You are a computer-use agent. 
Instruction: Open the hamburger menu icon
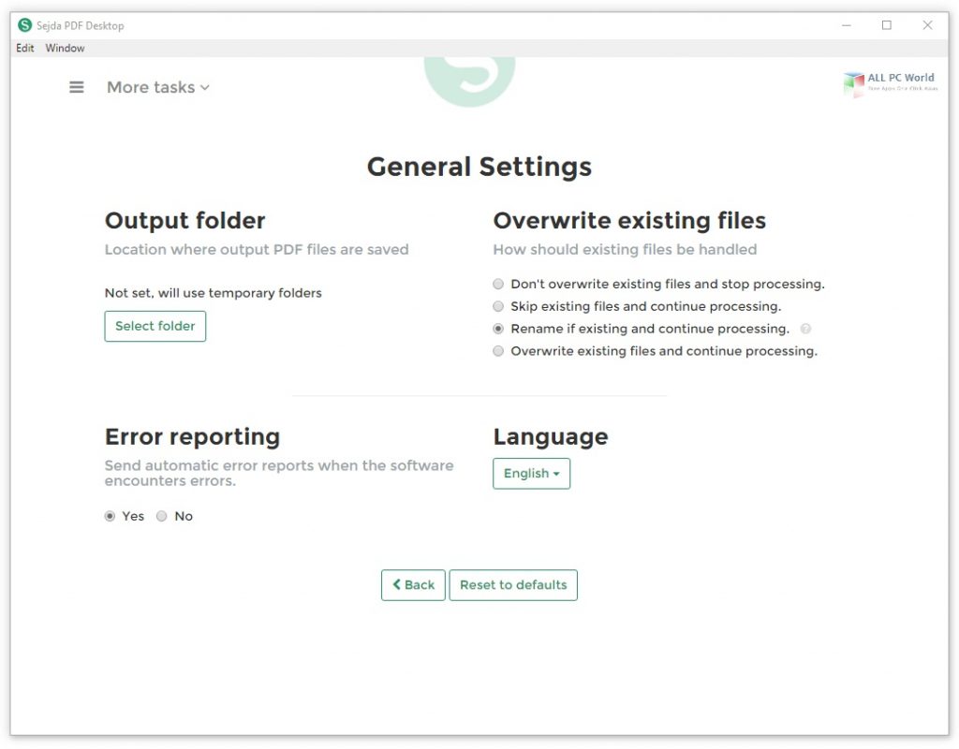[x=77, y=87]
